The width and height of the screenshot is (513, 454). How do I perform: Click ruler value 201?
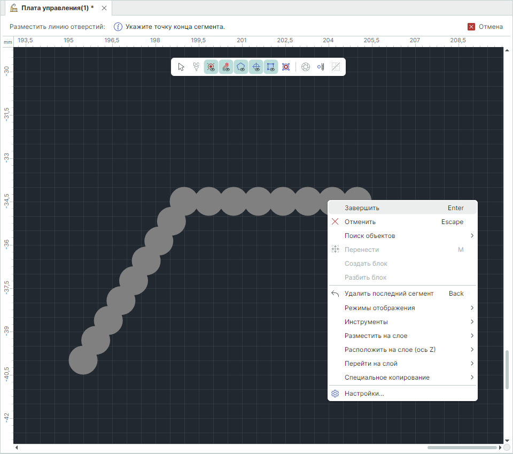click(x=242, y=40)
